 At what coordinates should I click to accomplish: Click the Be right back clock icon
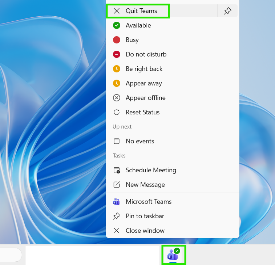point(117,69)
